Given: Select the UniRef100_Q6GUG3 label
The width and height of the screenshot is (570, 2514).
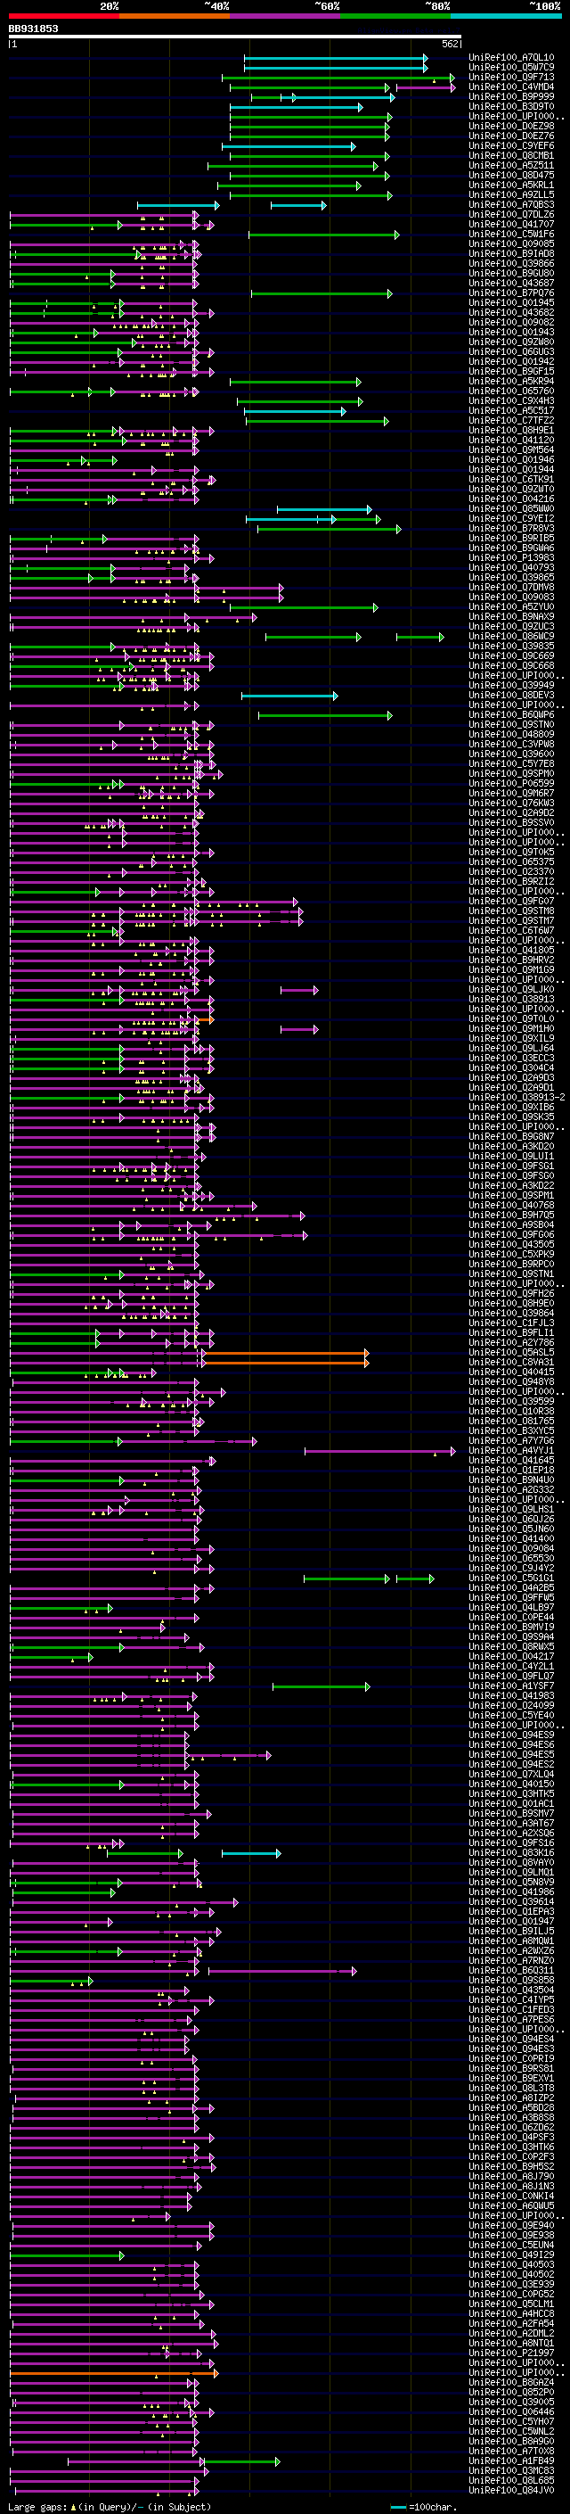Looking at the screenshot, I should click(511, 351).
